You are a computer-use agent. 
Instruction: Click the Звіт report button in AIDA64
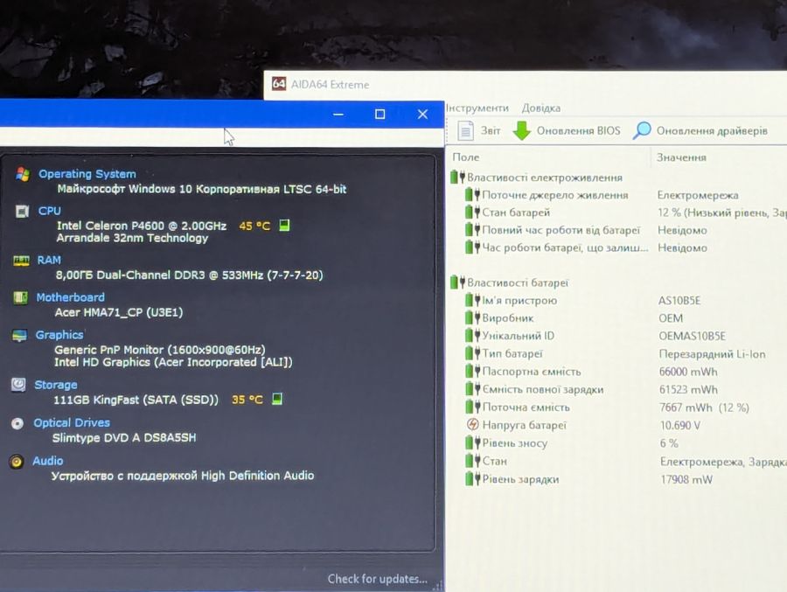[x=479, y=130]
